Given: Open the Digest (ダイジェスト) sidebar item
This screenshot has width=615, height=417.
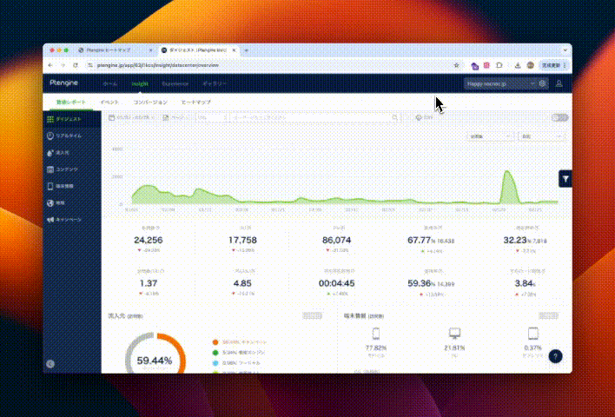Looking at the screenshot, I should [x=68, y=118].
